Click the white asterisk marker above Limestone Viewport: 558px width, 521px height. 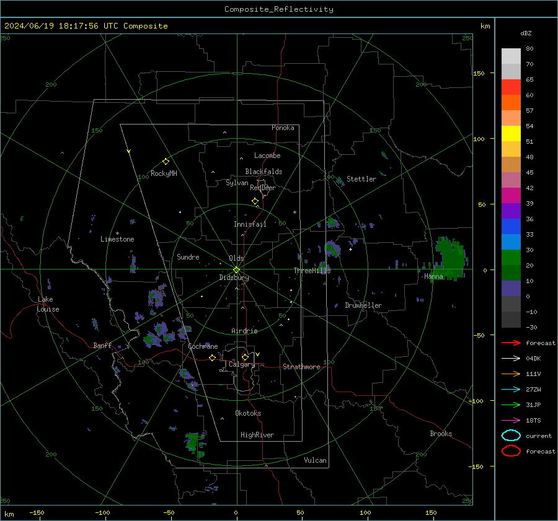[x=117, y=234]
